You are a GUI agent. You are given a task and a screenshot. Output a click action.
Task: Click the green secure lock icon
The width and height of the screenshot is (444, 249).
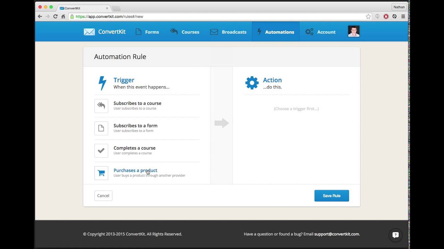72,16
